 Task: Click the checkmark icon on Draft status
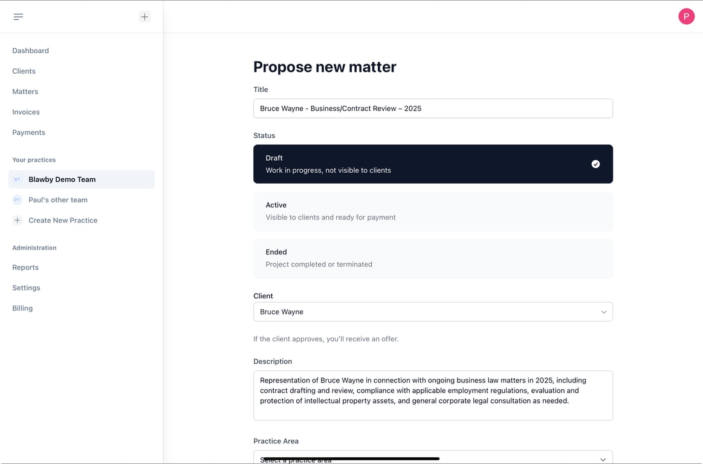[595, 164]
